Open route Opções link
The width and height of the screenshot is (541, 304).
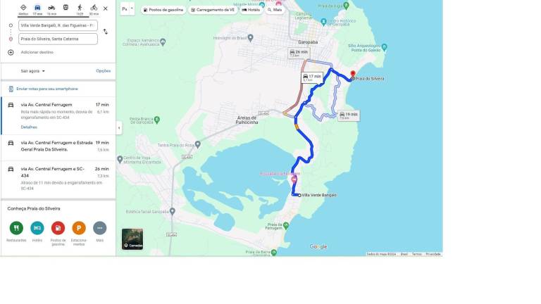coord(103,71)
